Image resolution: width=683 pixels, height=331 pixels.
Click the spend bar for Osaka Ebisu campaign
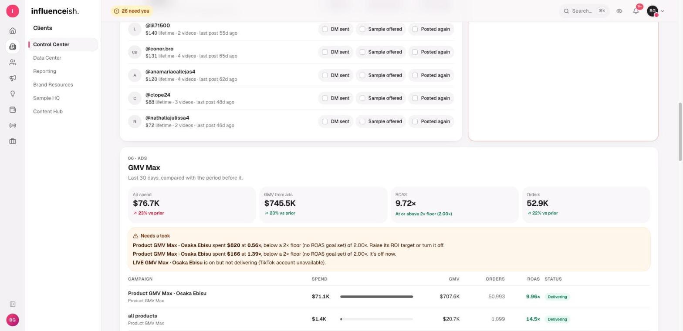click(376, 297)
